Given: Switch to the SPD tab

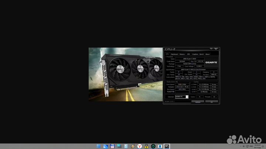Looking at the screenshot, I should [188, 54].
